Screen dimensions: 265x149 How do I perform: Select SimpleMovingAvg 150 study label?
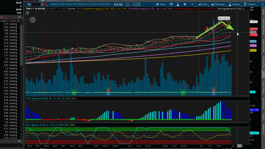click(147, 9)
